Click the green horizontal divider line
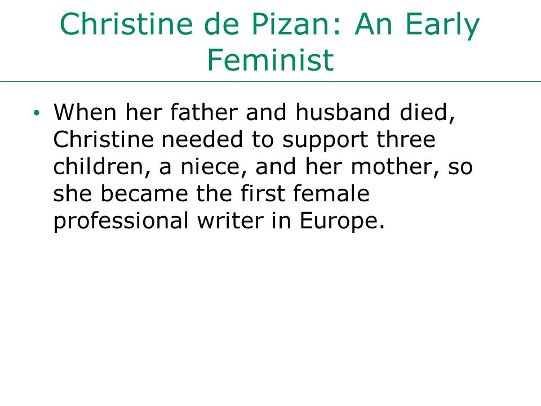This screenshot has height=406, width=541. coord(270,82)
